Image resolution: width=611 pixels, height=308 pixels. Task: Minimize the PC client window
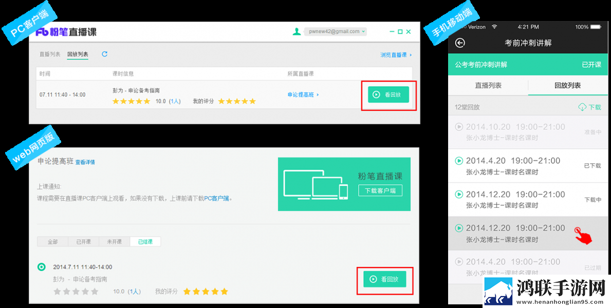(392, 32)
